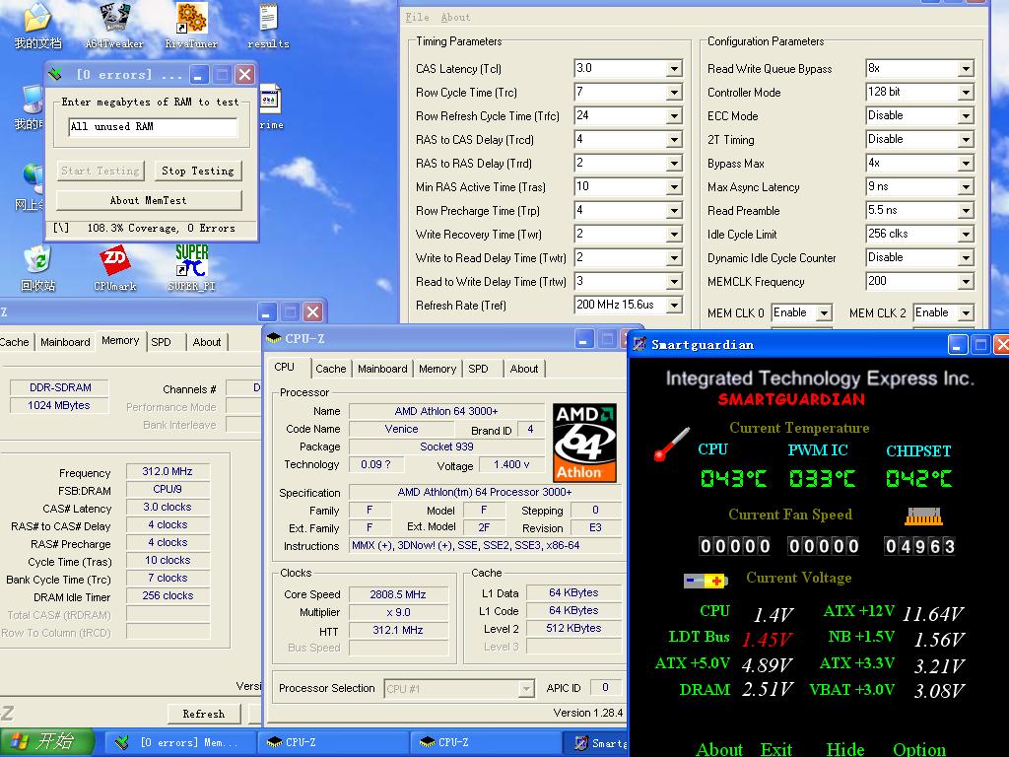Open About MemTest button

149,200
